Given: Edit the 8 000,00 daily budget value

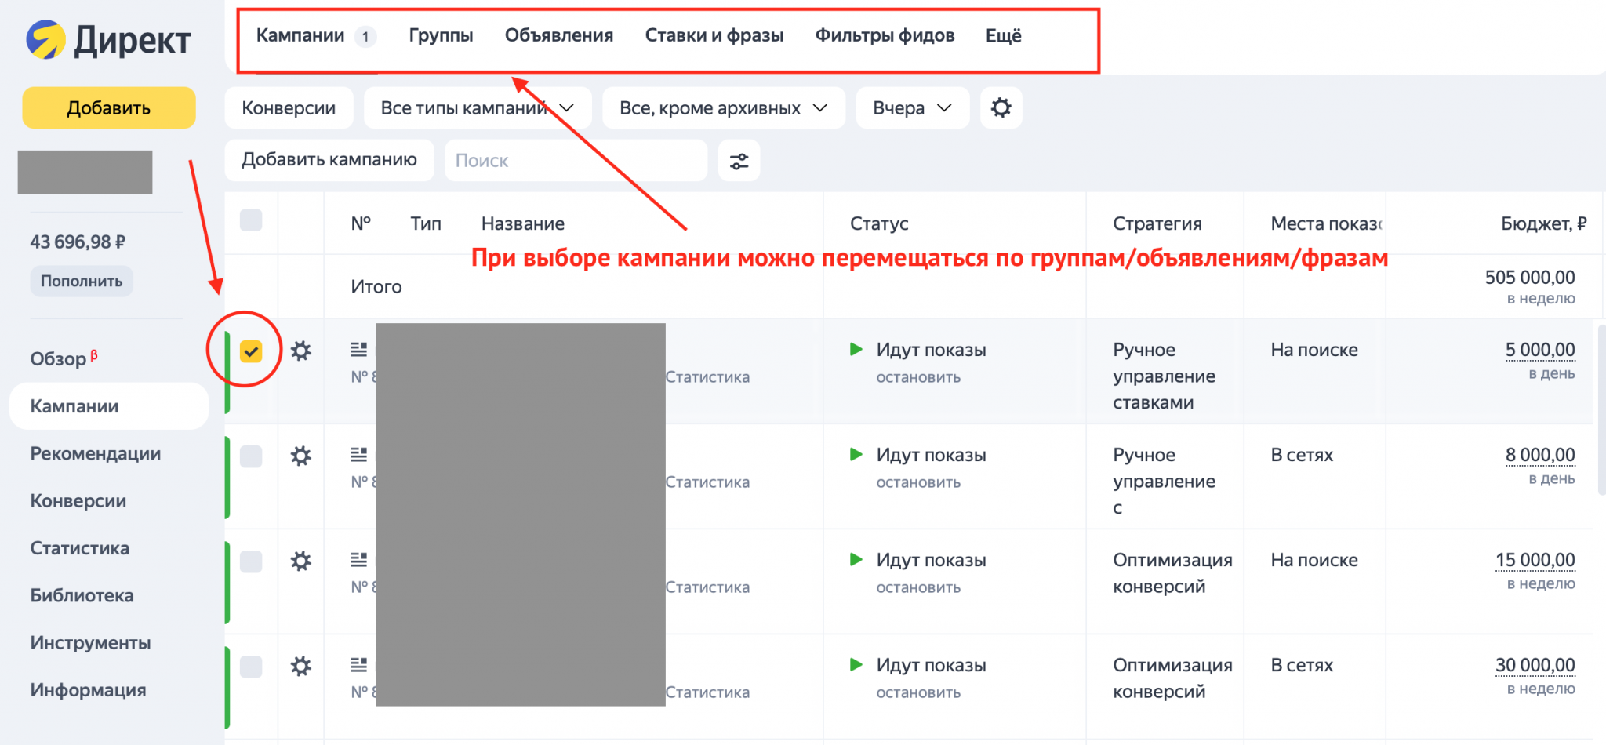Looking at the screenshot, I should click(x=1540, y=455).
